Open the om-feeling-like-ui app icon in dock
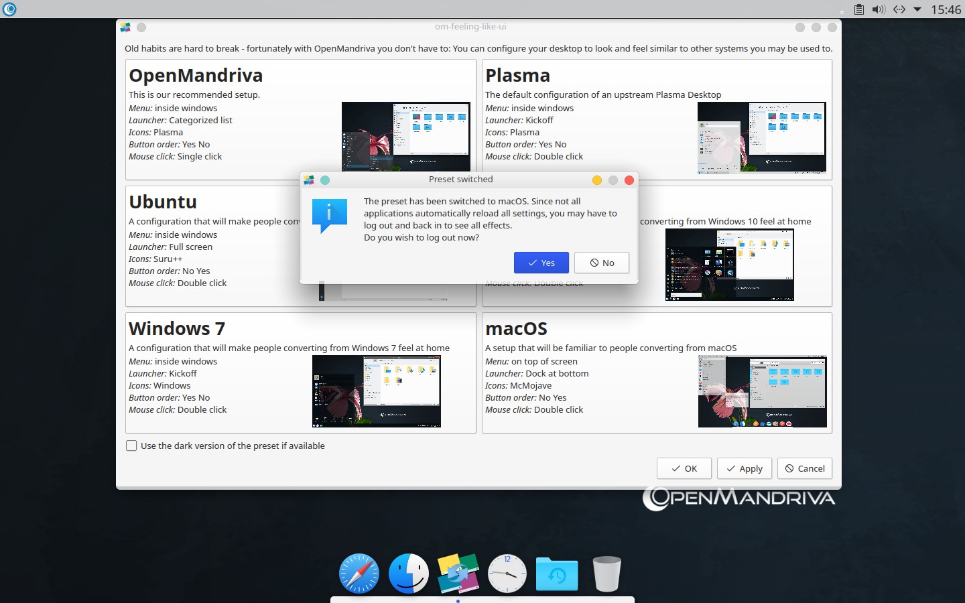This screenshot has height=603, width=965. [458, 574]
